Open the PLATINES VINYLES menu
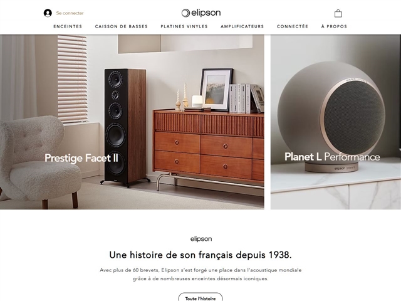The width and height of the screenshot is (401, 301). click(x=184, y=26)
